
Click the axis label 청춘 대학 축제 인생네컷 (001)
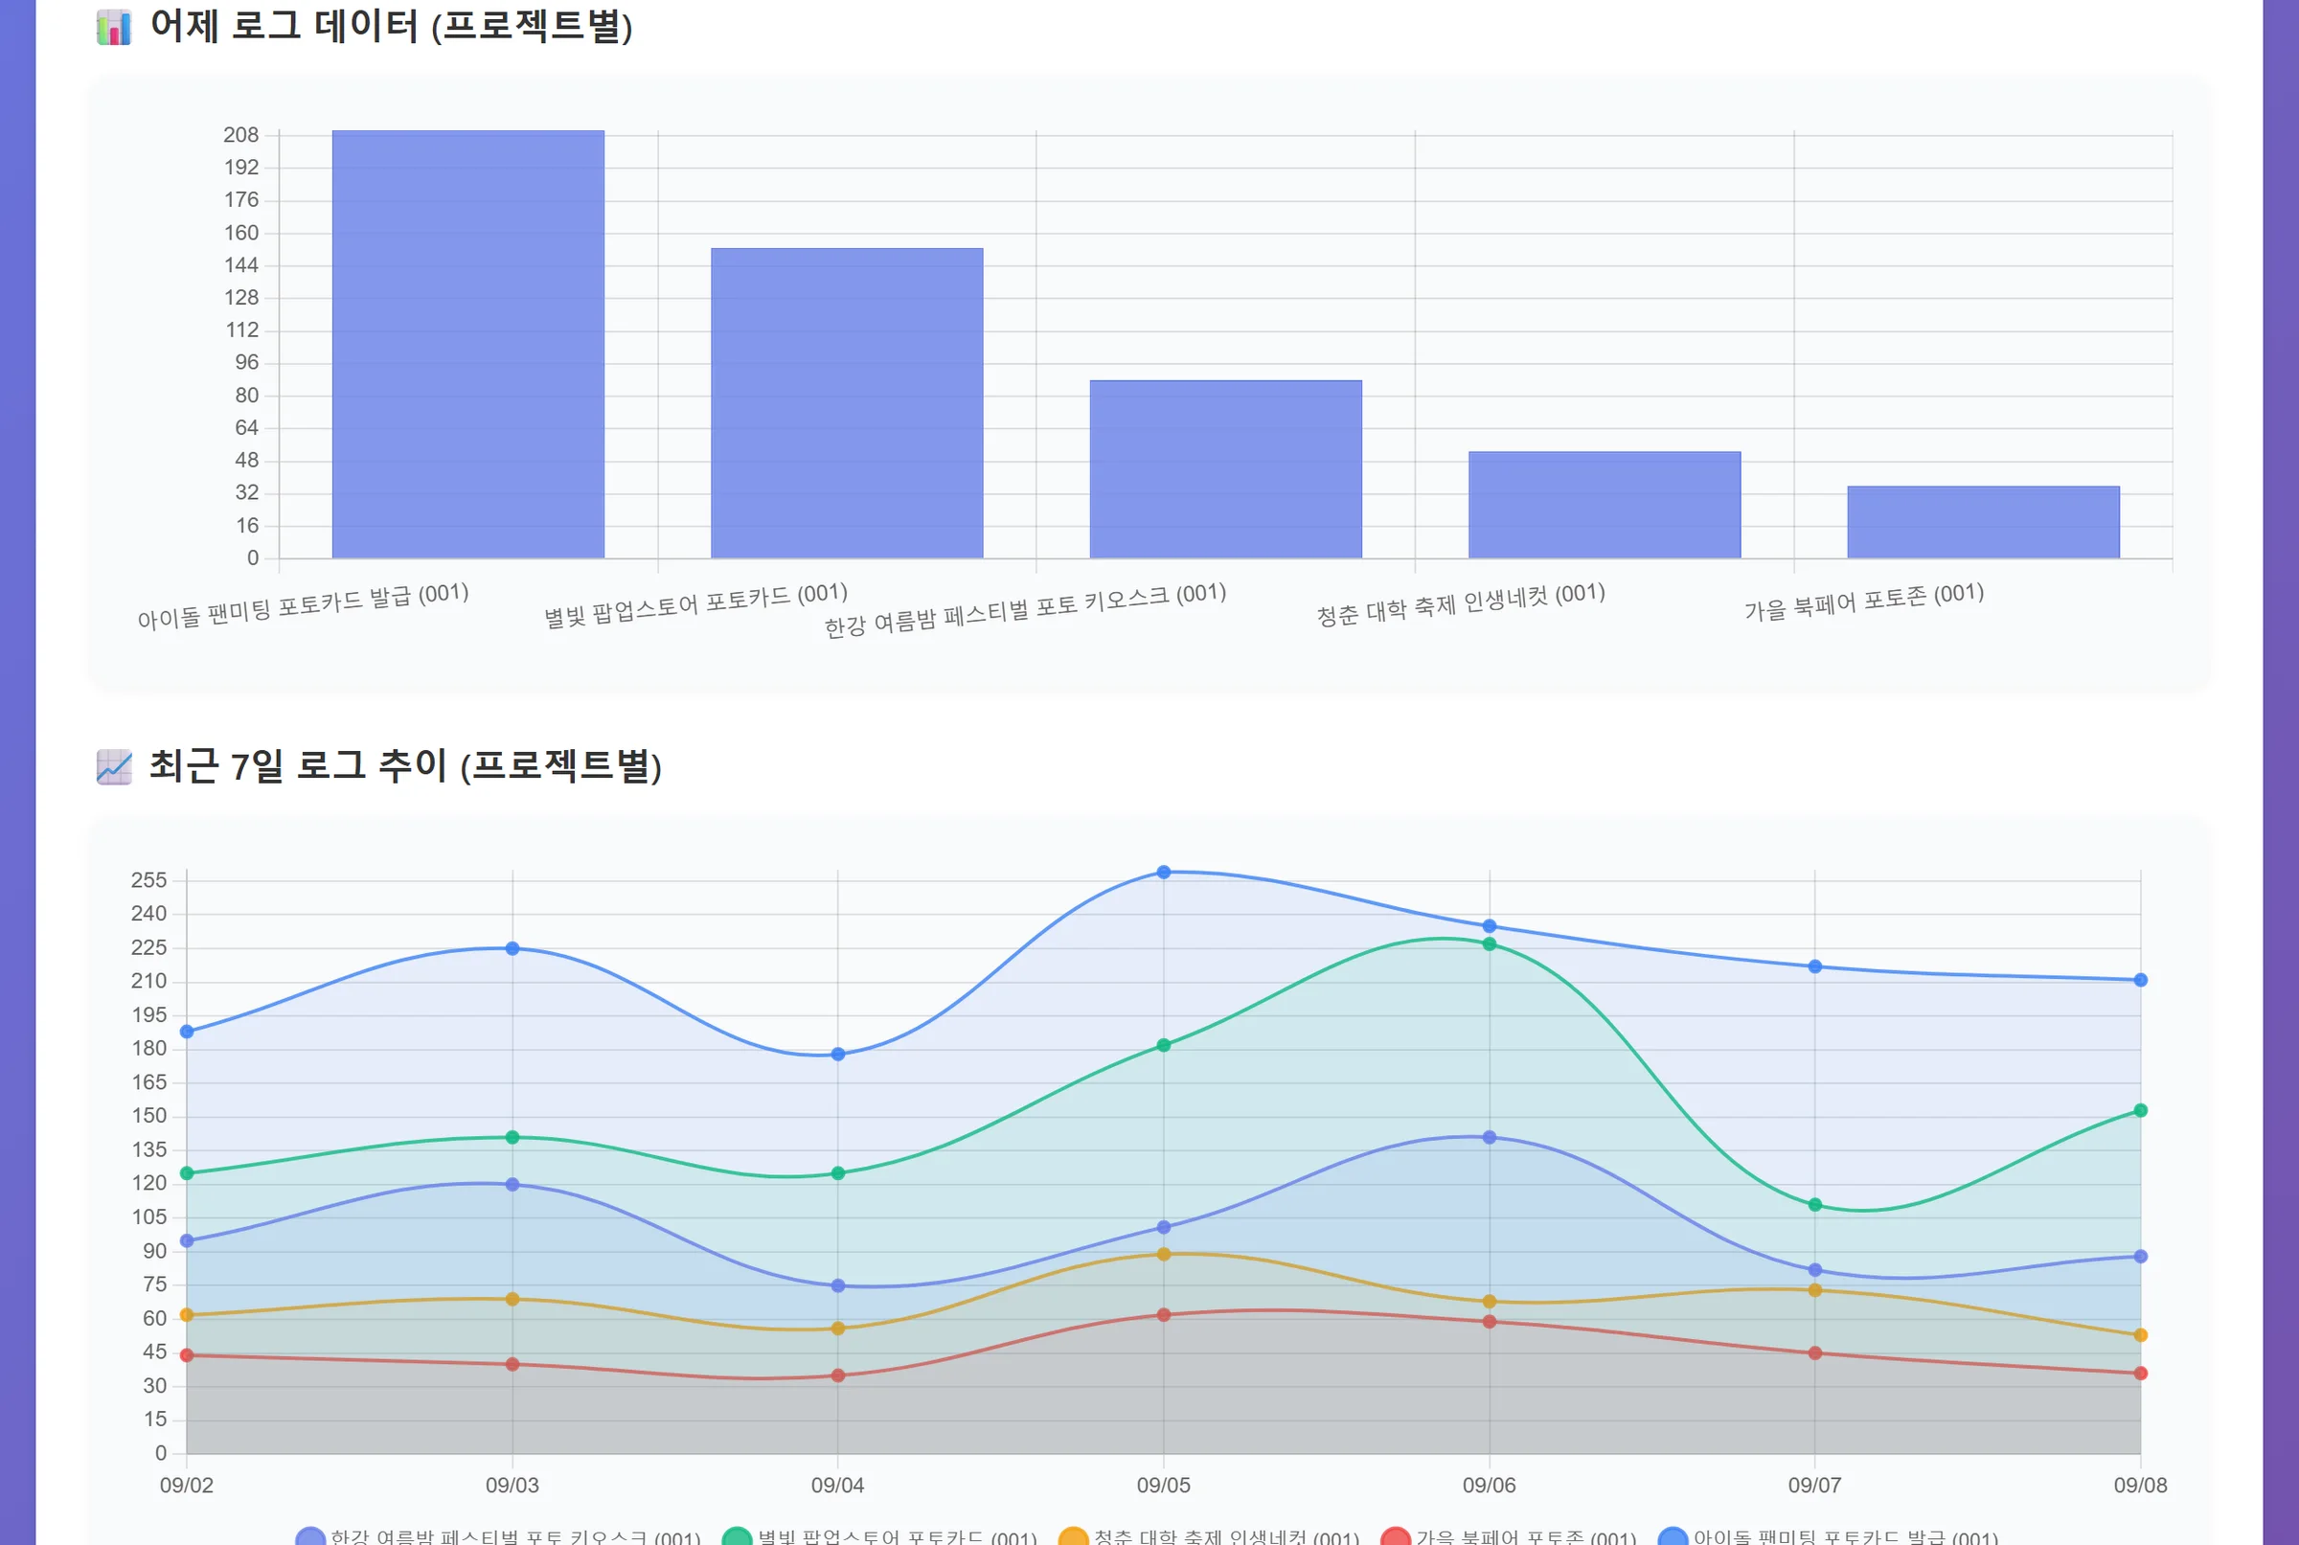point(1462,604)
